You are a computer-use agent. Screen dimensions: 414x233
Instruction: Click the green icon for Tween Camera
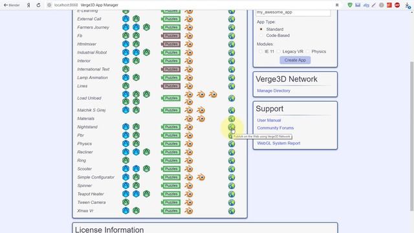[125, 203]
